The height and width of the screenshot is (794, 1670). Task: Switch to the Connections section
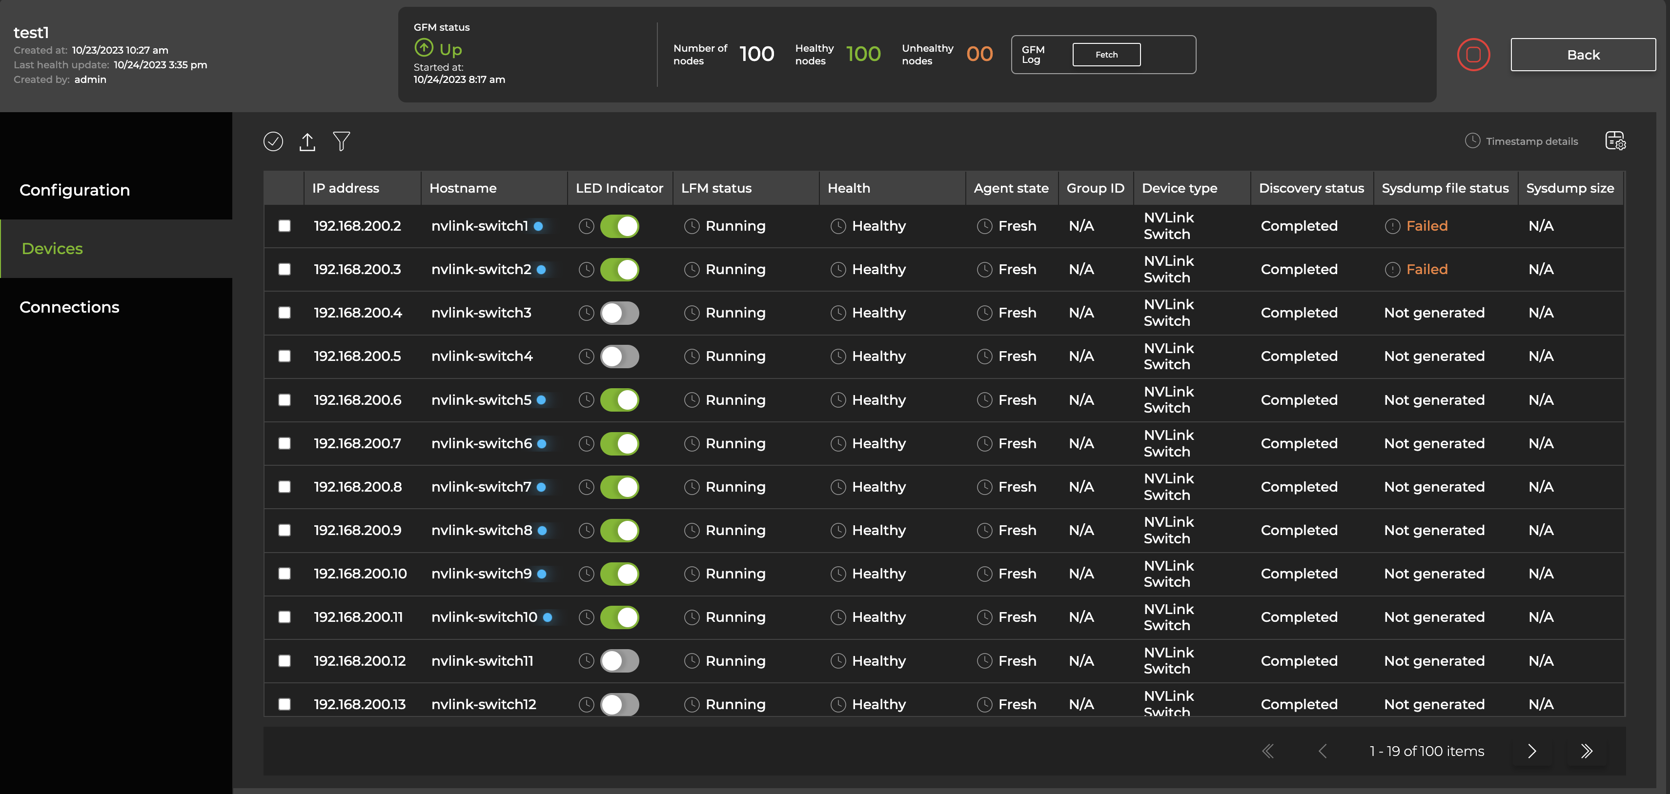69,307
